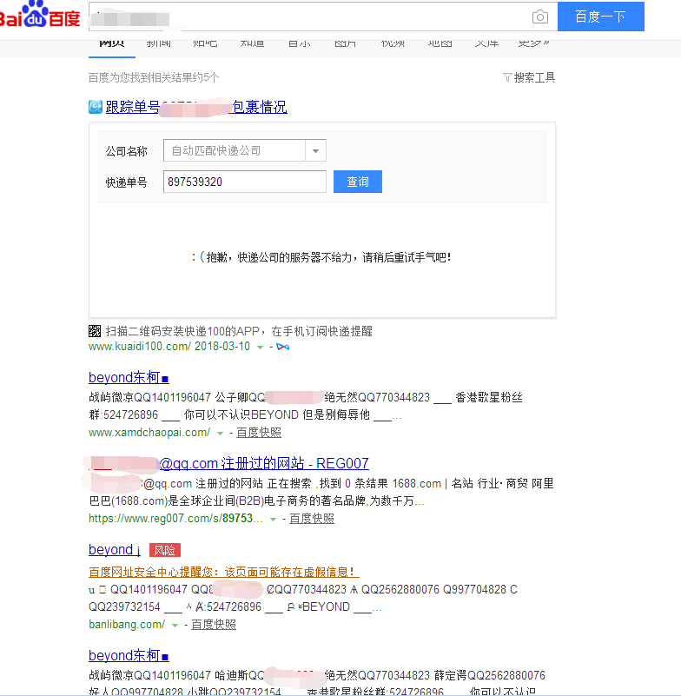Open @qq.com 注册过的网站 - REG007 link

[264, 463]
